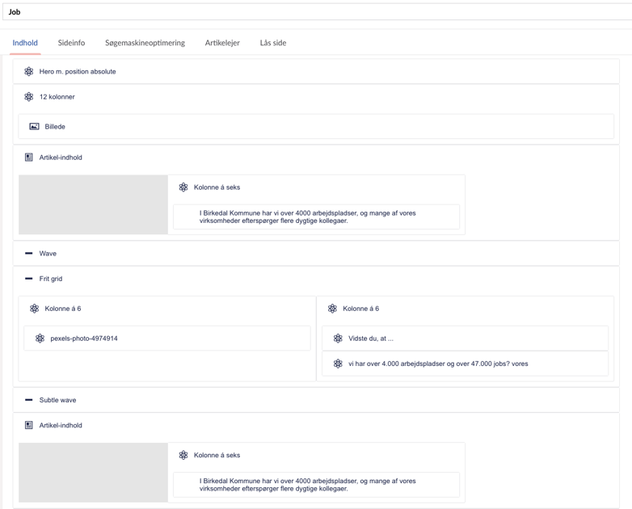This screenshot has width=632, height=509.
Task: Go to the Artikelejer tab
Action: [x=222, y=43]
